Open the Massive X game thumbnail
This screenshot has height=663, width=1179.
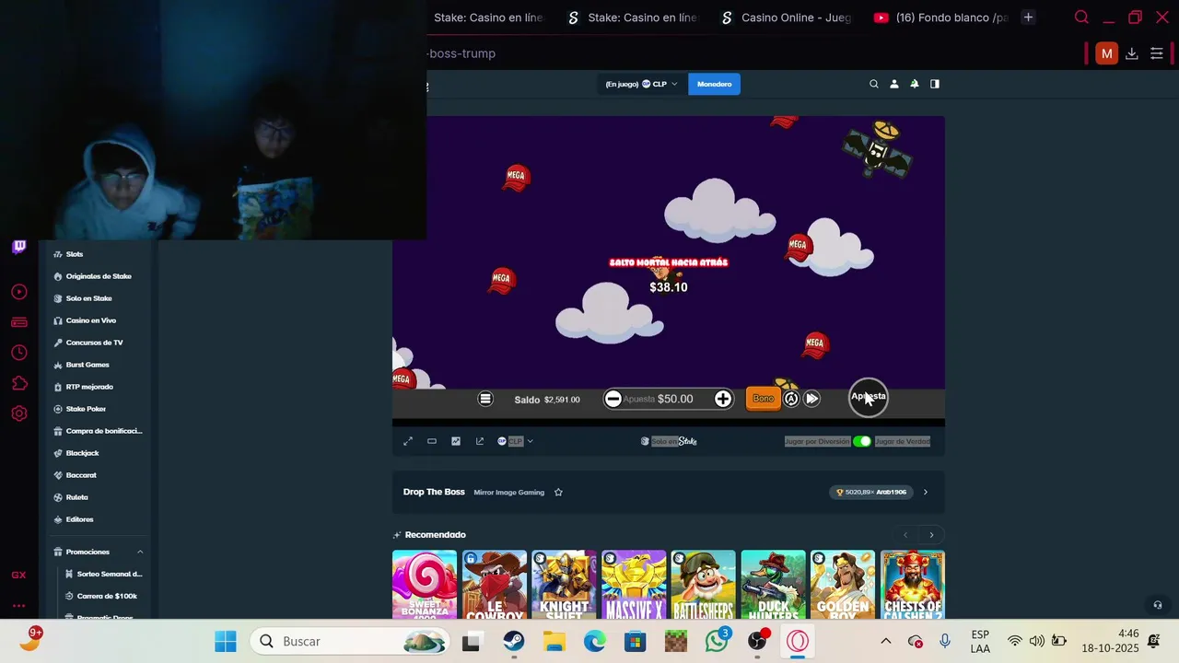pos(634,585)
